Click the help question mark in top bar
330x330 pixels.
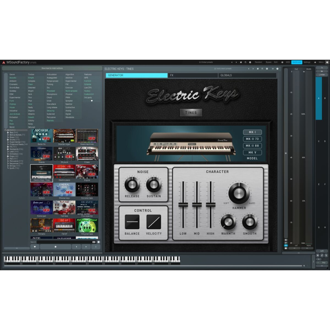point(327,62)
